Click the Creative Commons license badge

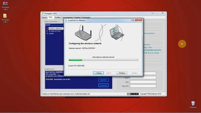pyautogui.click(x=133, y=94)
